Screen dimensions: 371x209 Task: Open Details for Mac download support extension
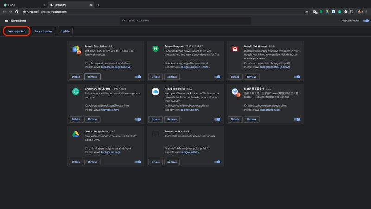(x=235, y=119)
